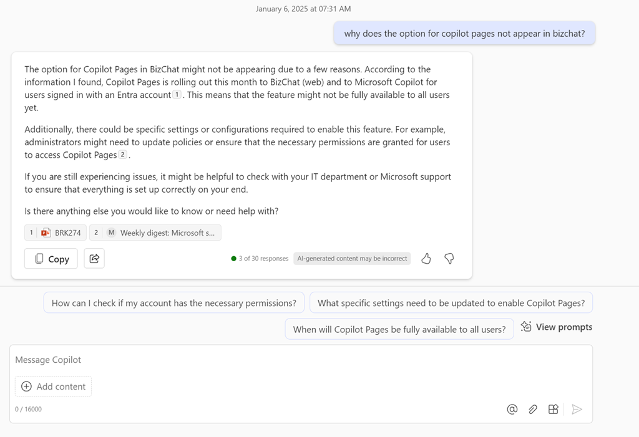
Task: Attach a file with the paperclip icon
Action: [533, 409]
